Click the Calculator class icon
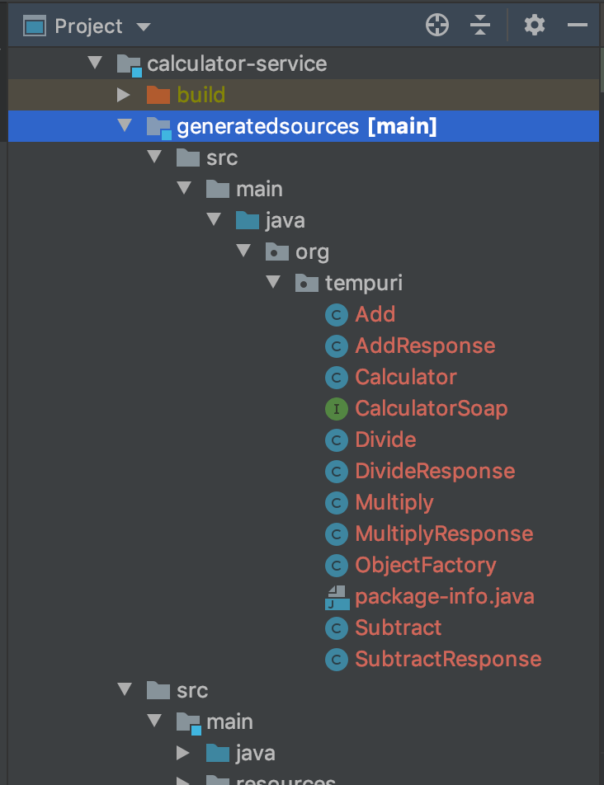 coord(337,377)
